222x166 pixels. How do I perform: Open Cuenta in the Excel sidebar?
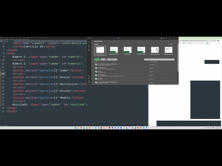point(89,77)
